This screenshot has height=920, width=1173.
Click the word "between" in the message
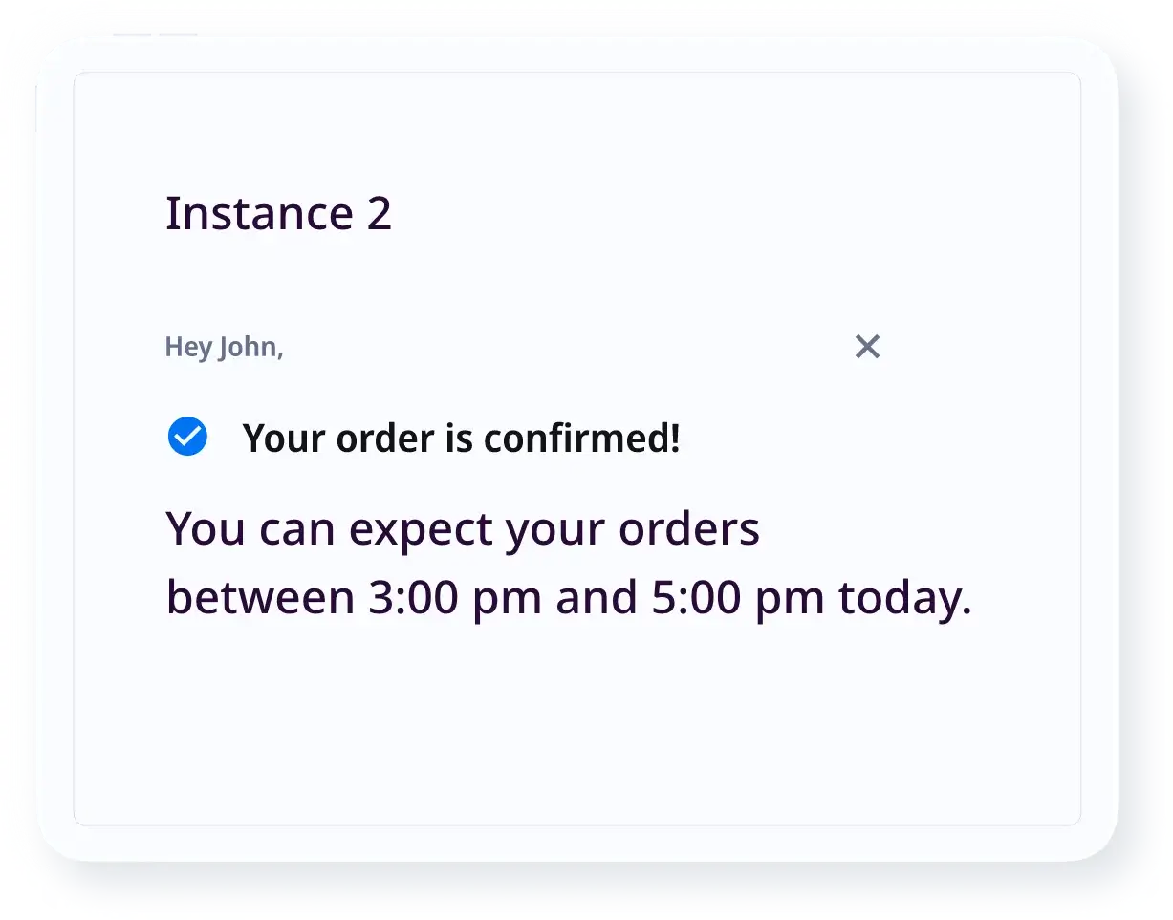coord(260,599)
